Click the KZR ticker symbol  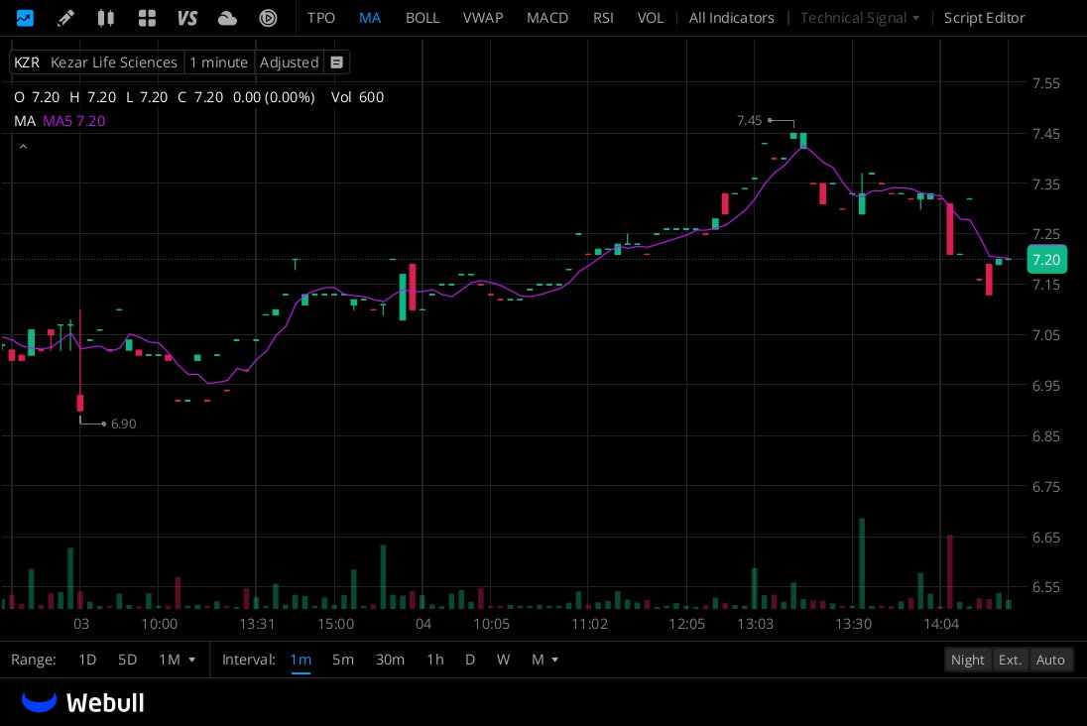(x=27, y=62)
